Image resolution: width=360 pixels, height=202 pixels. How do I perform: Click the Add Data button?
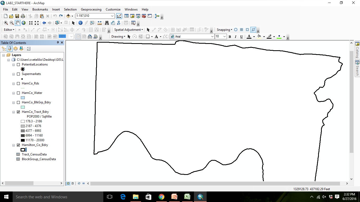68,16
